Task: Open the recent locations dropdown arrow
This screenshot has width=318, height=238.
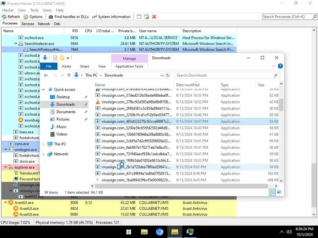Action: click(62, 75)
